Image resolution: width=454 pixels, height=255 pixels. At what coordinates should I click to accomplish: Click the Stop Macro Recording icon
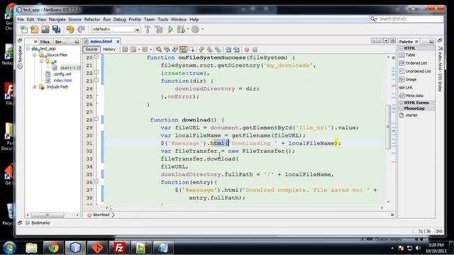[x=255, y=50]
